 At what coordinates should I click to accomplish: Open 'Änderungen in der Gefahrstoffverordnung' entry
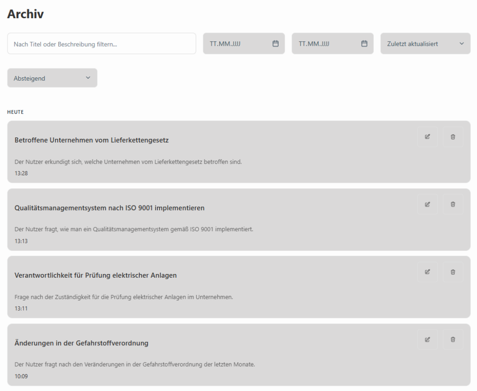tap(82, 343)
